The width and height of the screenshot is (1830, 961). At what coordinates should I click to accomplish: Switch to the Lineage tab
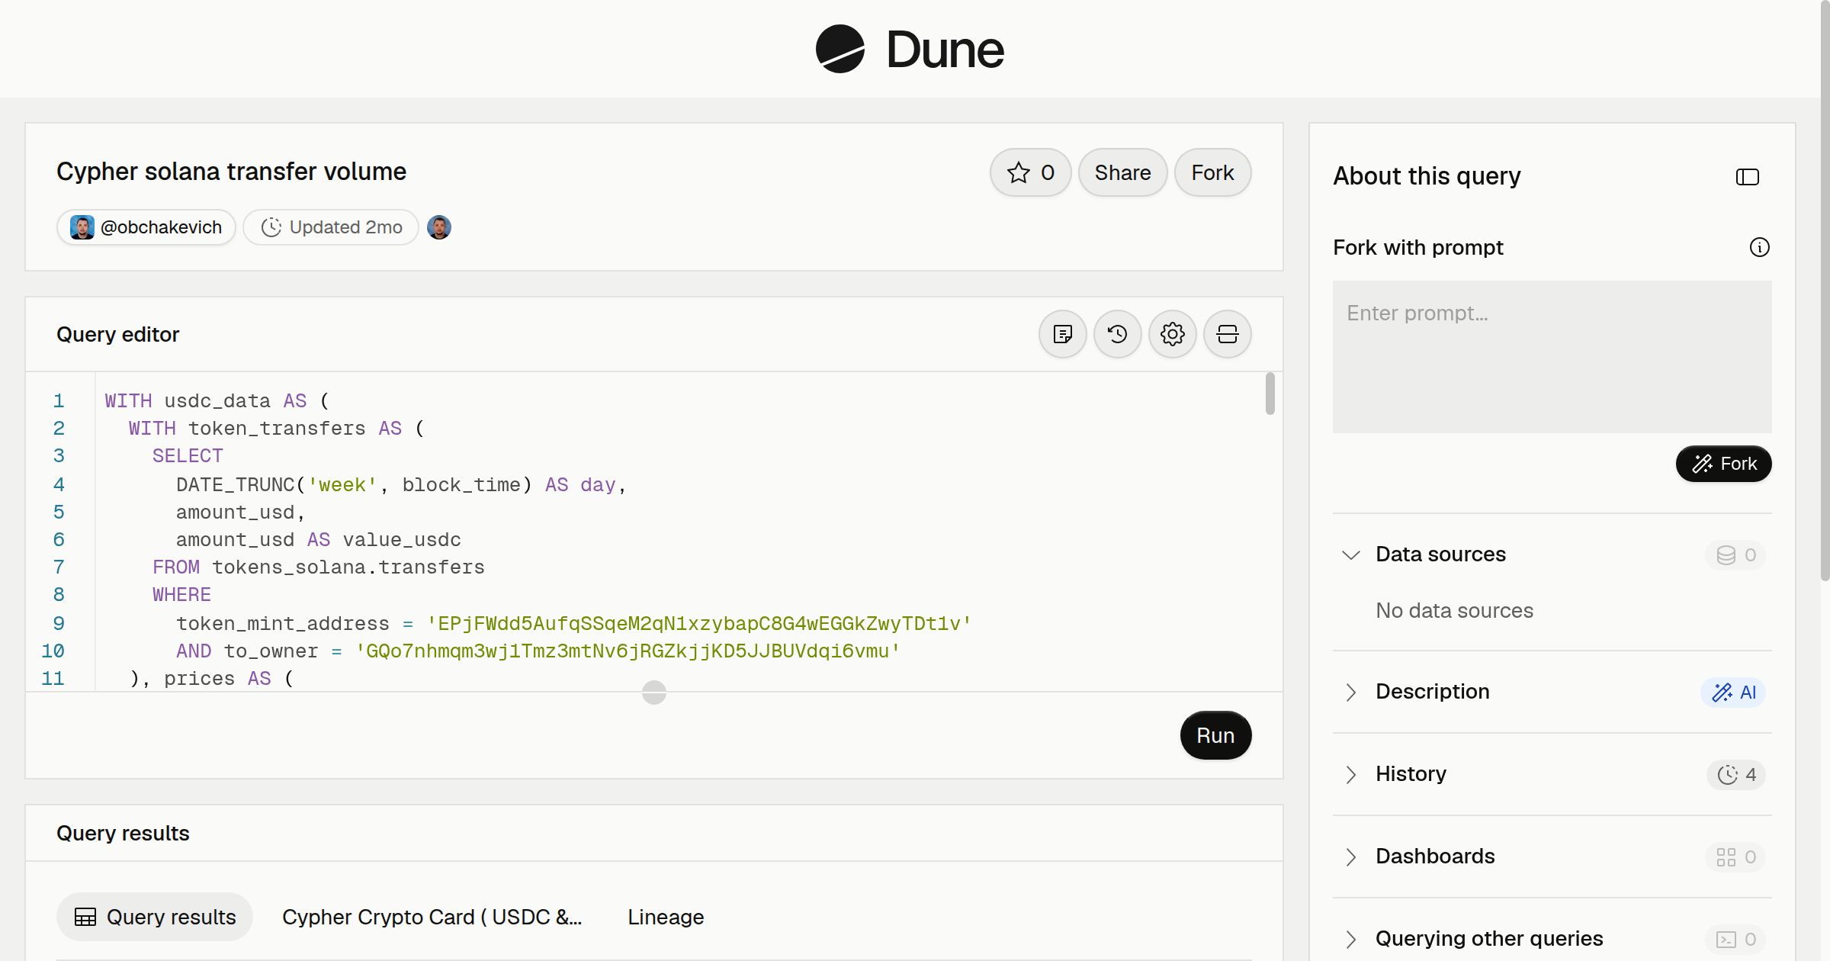tap(666, 917)
